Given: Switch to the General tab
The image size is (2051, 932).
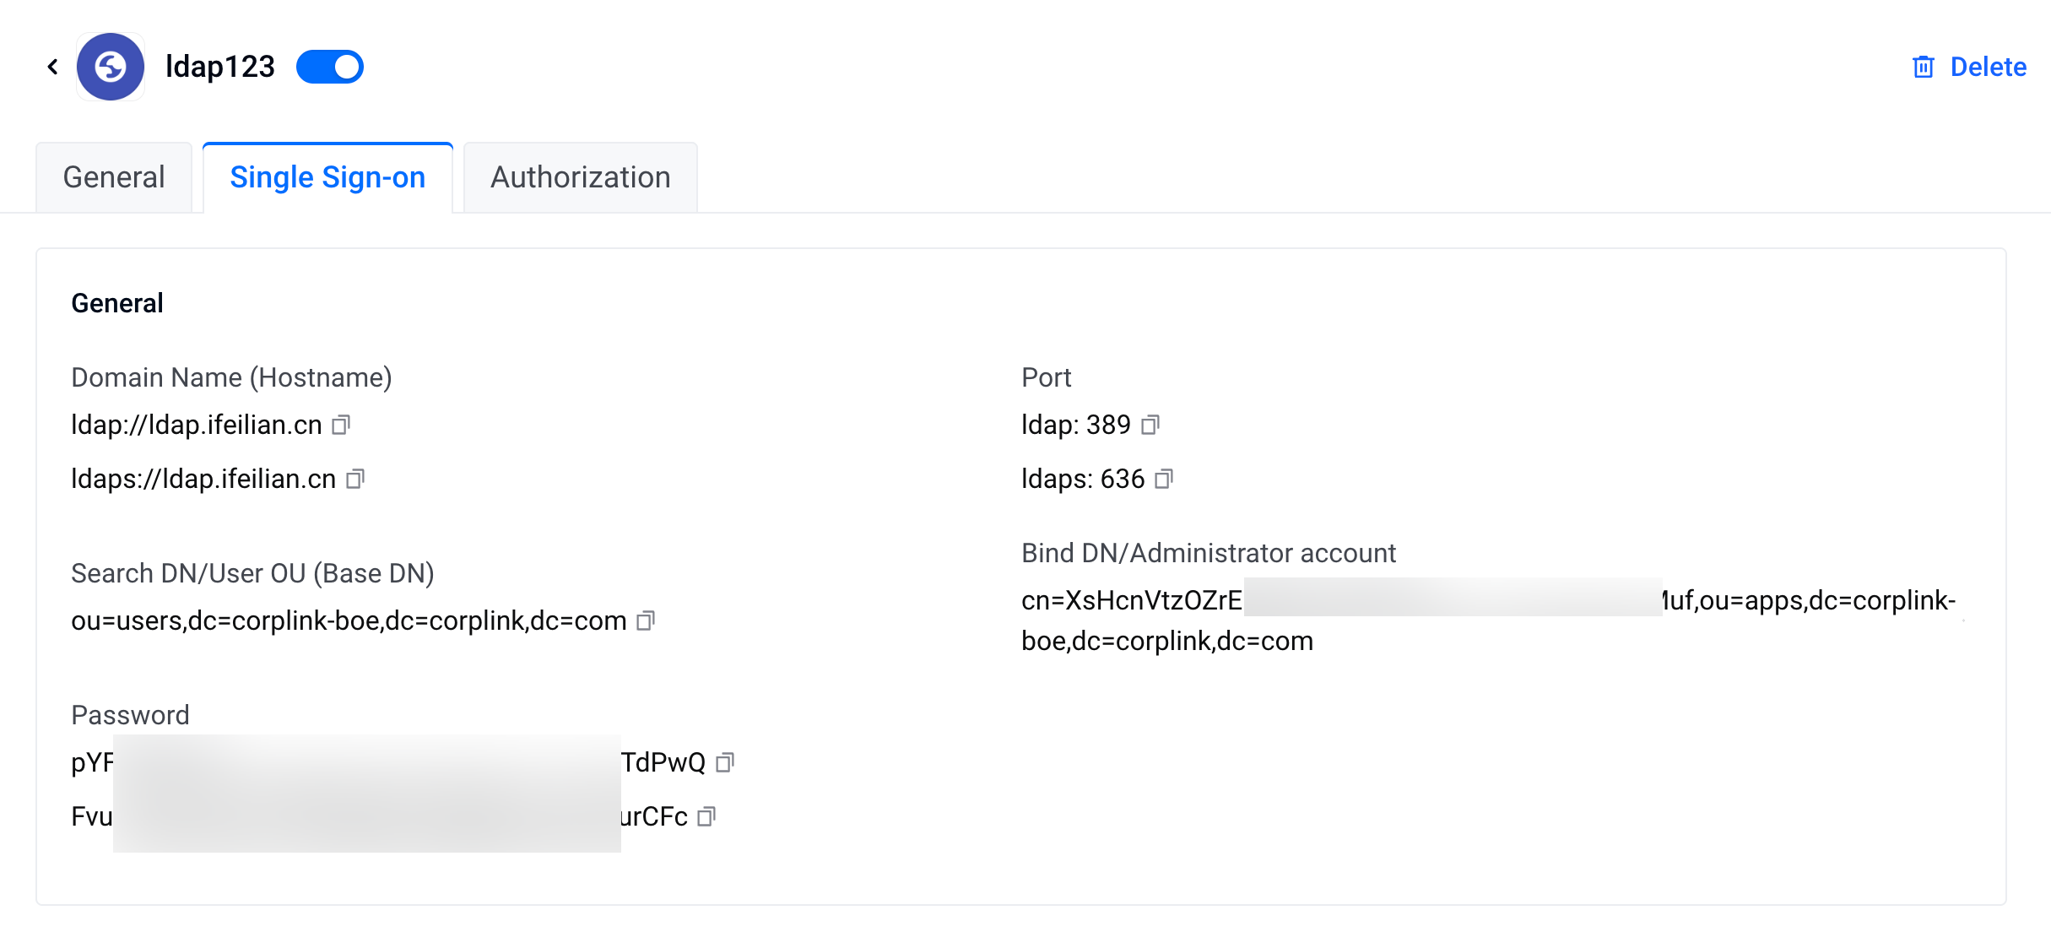Looking at the screenshot, I should (x=114, y=177).
